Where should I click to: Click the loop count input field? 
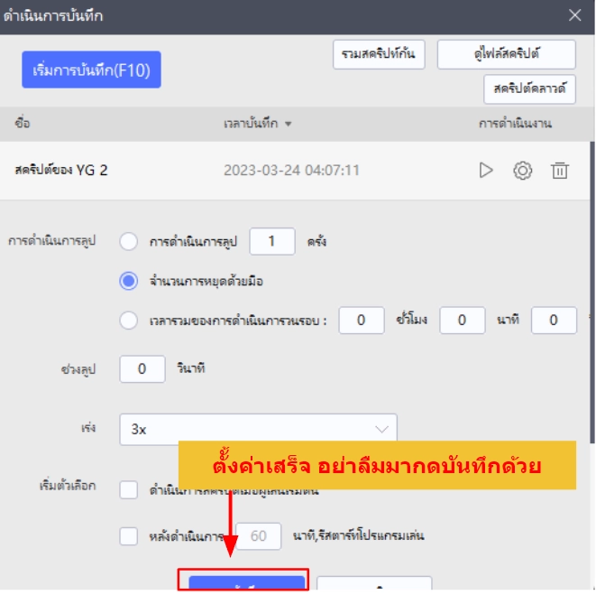point(271,241)
